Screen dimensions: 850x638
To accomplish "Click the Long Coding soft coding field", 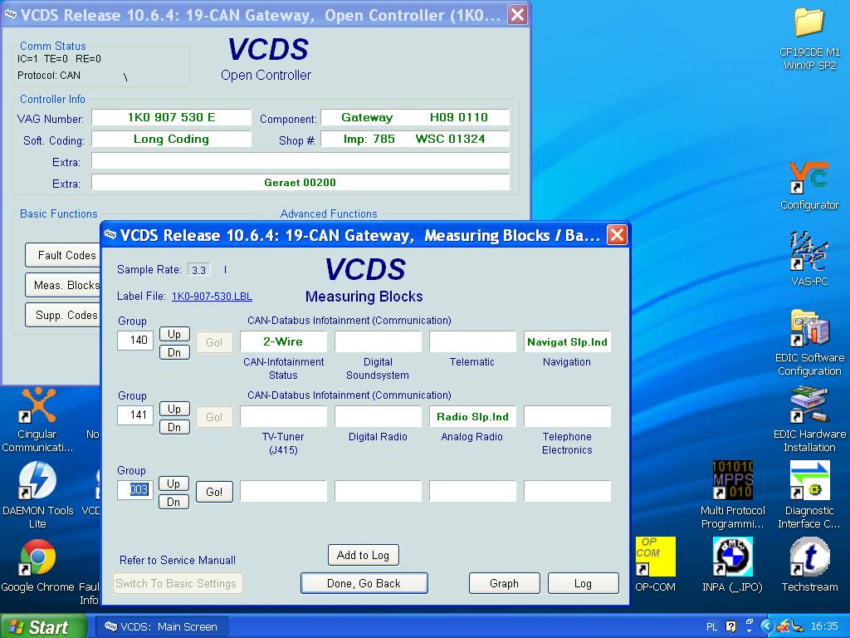I will point(171,139).
